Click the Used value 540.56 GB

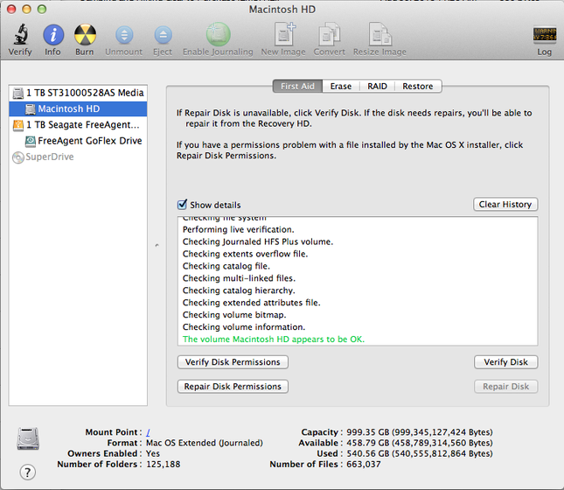pos(420,453)
